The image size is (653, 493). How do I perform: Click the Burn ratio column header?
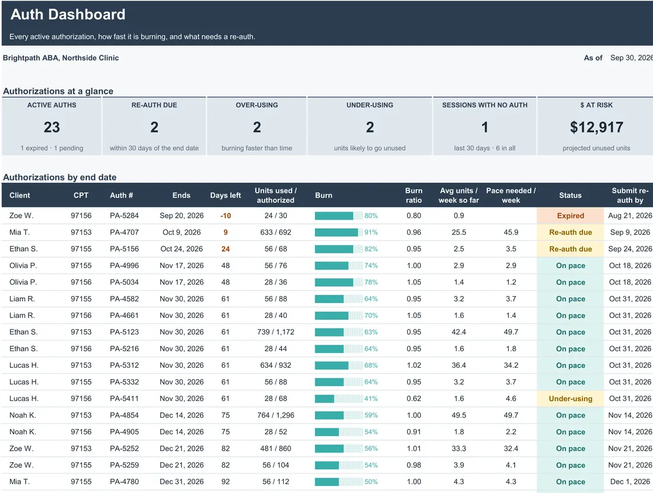414,195
